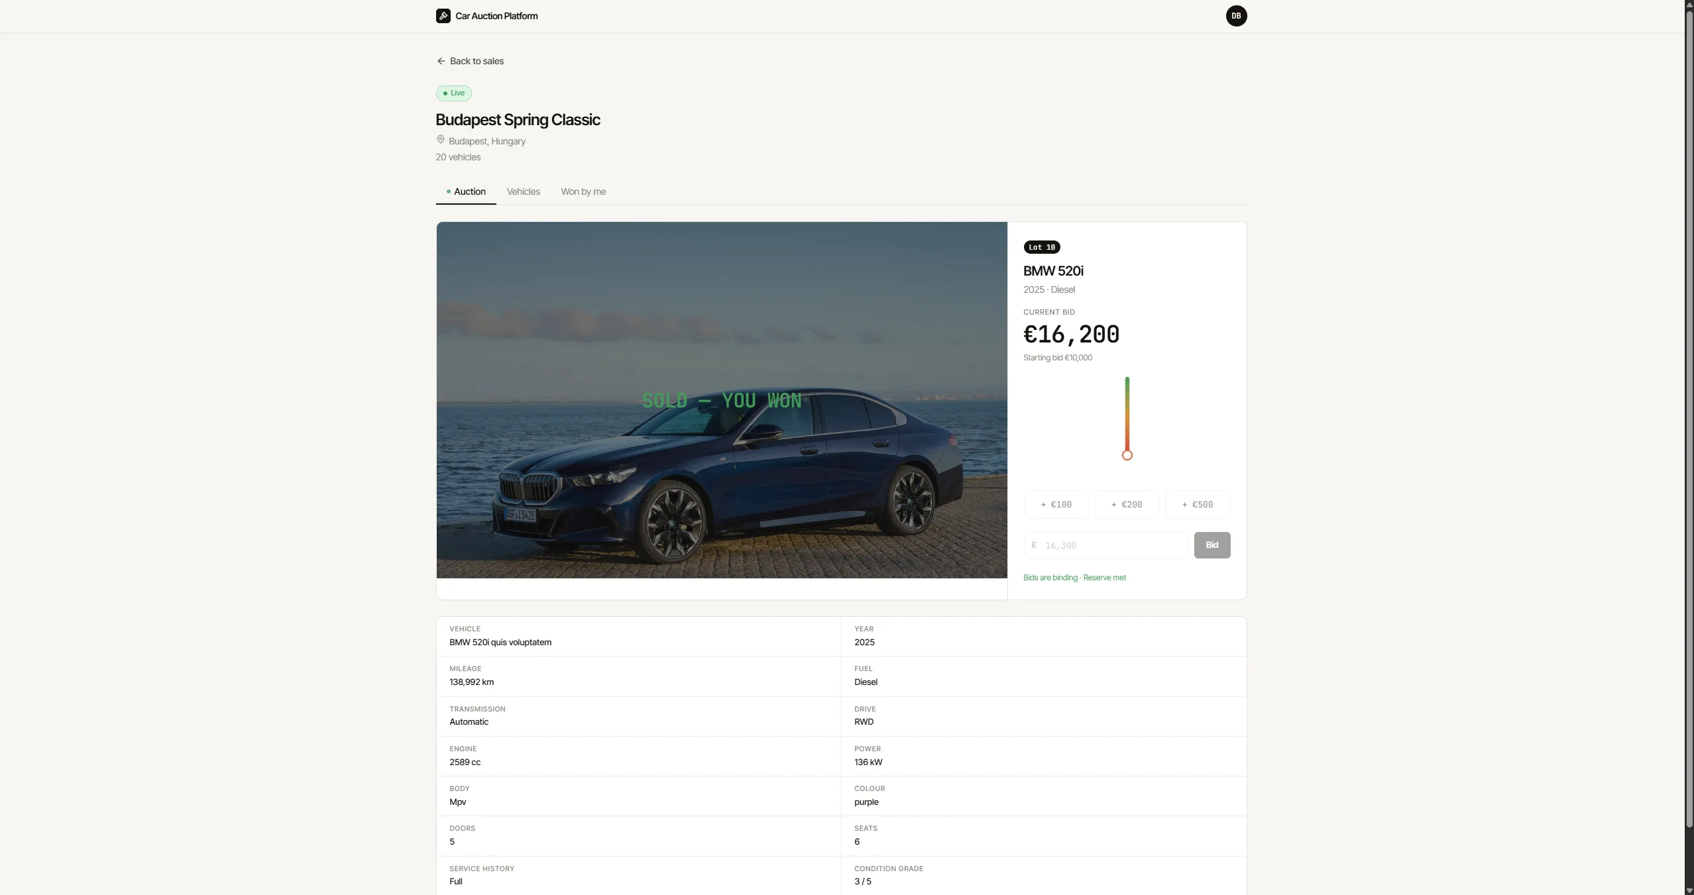Viewport: 1694px width, 895px height.
Task: Click the location pin icon next to Budapest, Hungary
Action: click(x=440, y=140)
